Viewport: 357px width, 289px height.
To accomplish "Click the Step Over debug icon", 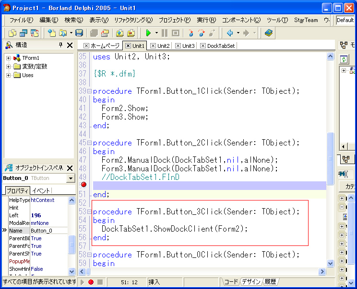I will point(201,33).
